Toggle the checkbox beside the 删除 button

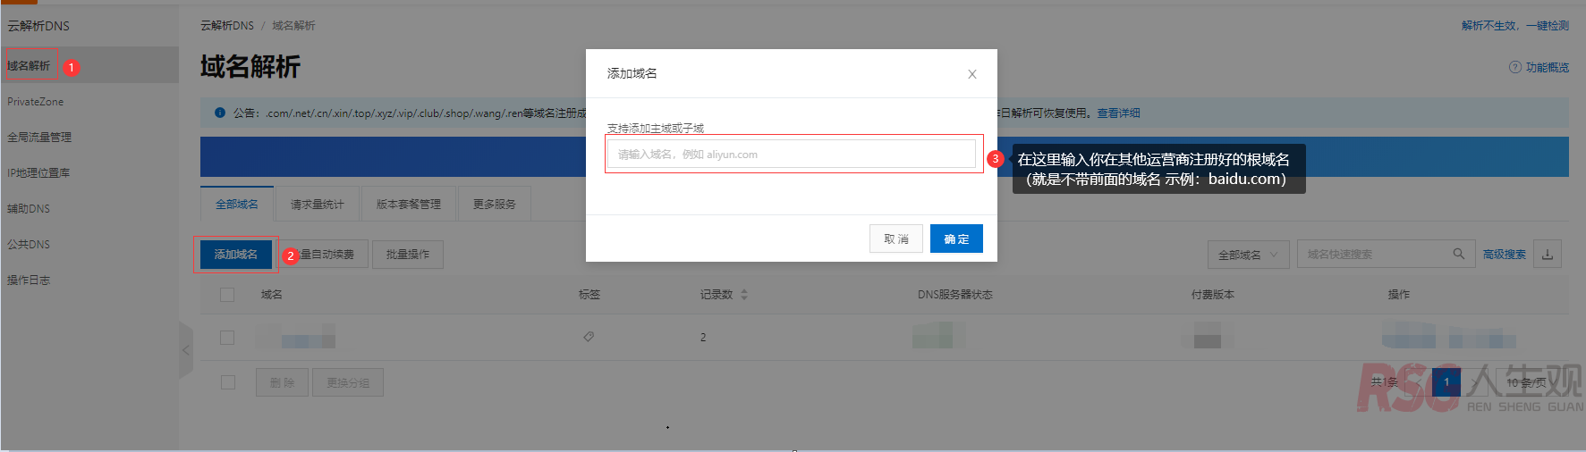tap(228, 382)
